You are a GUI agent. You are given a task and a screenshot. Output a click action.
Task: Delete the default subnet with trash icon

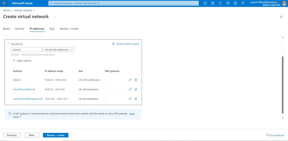pyautogui.click(x=136, y=80)
